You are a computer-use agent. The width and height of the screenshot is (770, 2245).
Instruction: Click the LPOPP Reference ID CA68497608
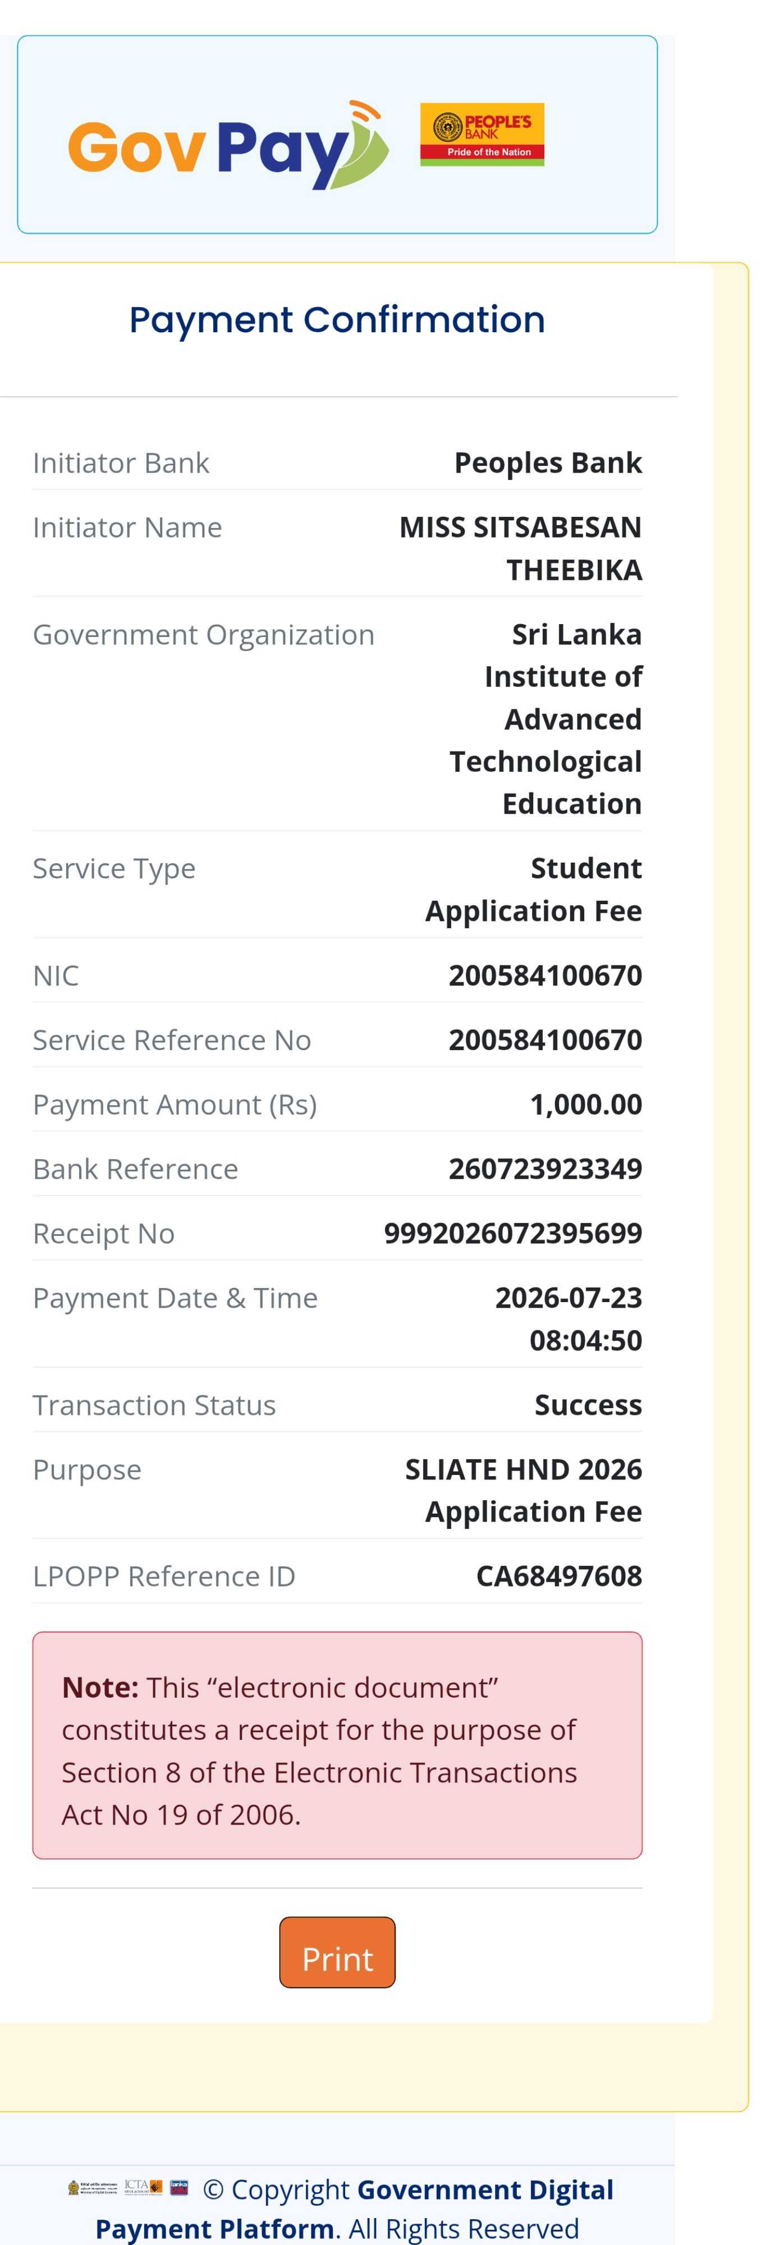coord(559,1575)
